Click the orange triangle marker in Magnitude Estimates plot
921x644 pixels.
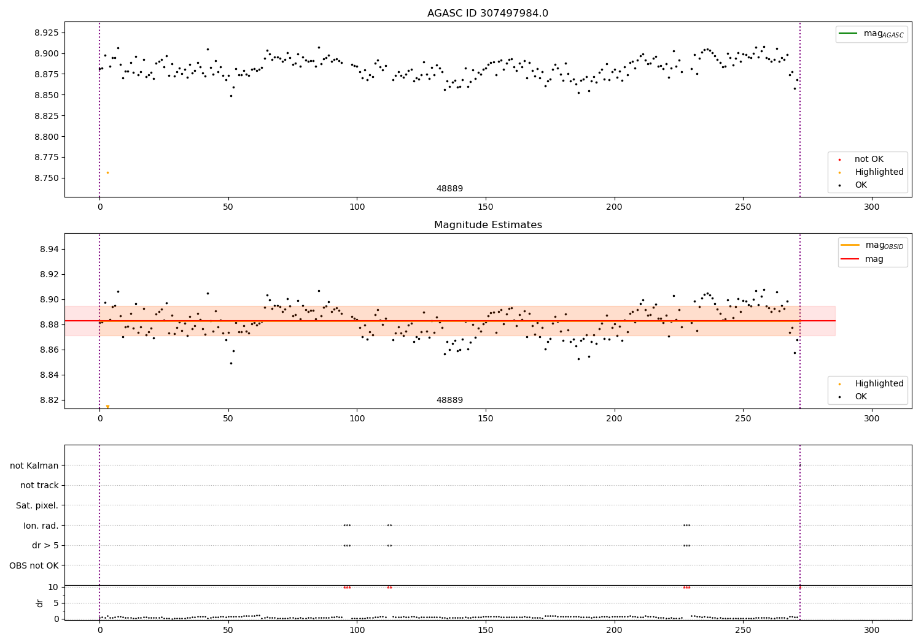tap(107, 407)
